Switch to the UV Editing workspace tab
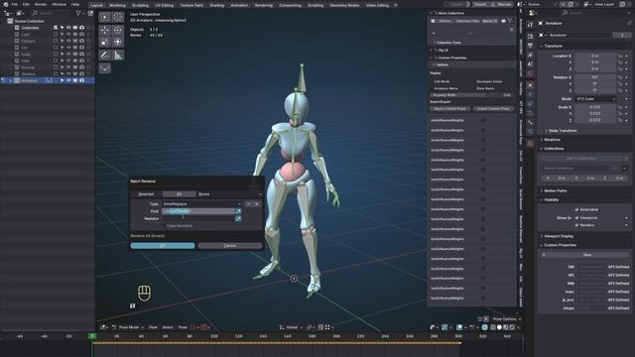The height and width of the screenshot is (357, 635). (164, 5)
